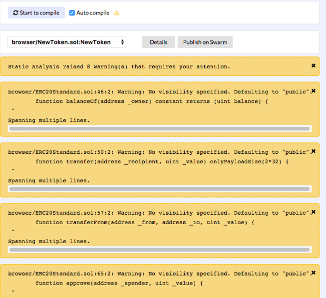The height and width of the screenshot is (298, 326).
Task: Click the Auto compile label text
Action: (x=93, y=13)
